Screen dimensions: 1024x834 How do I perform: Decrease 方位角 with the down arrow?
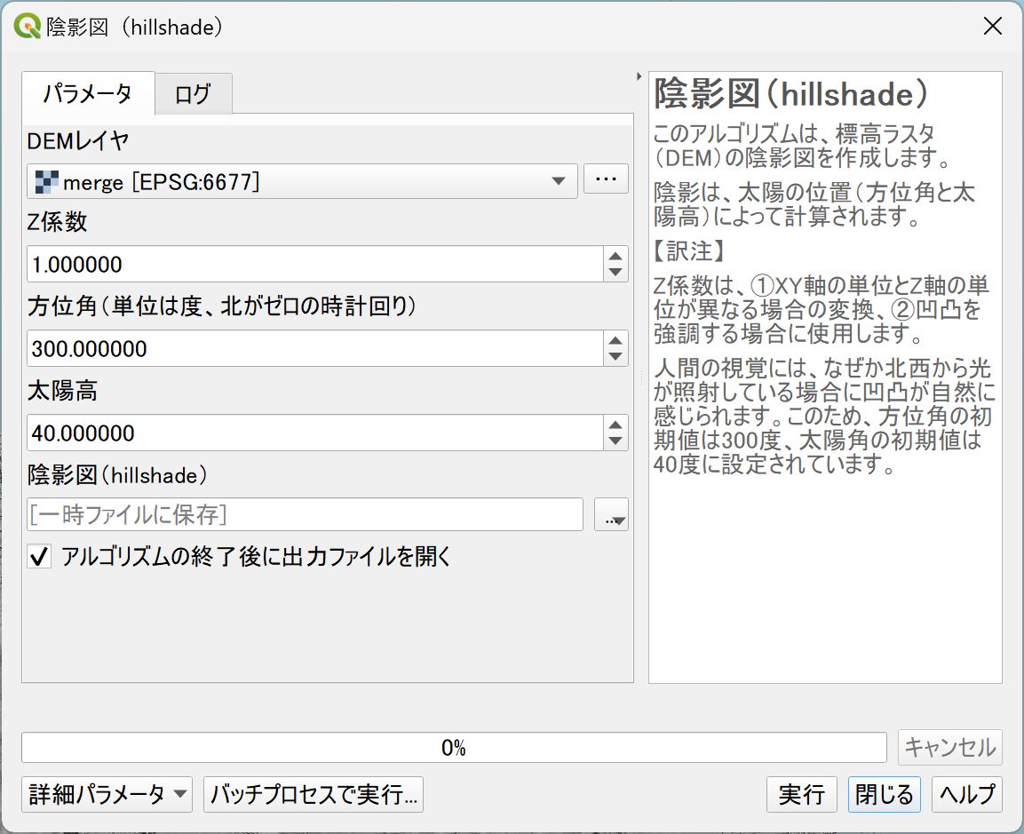615,356
